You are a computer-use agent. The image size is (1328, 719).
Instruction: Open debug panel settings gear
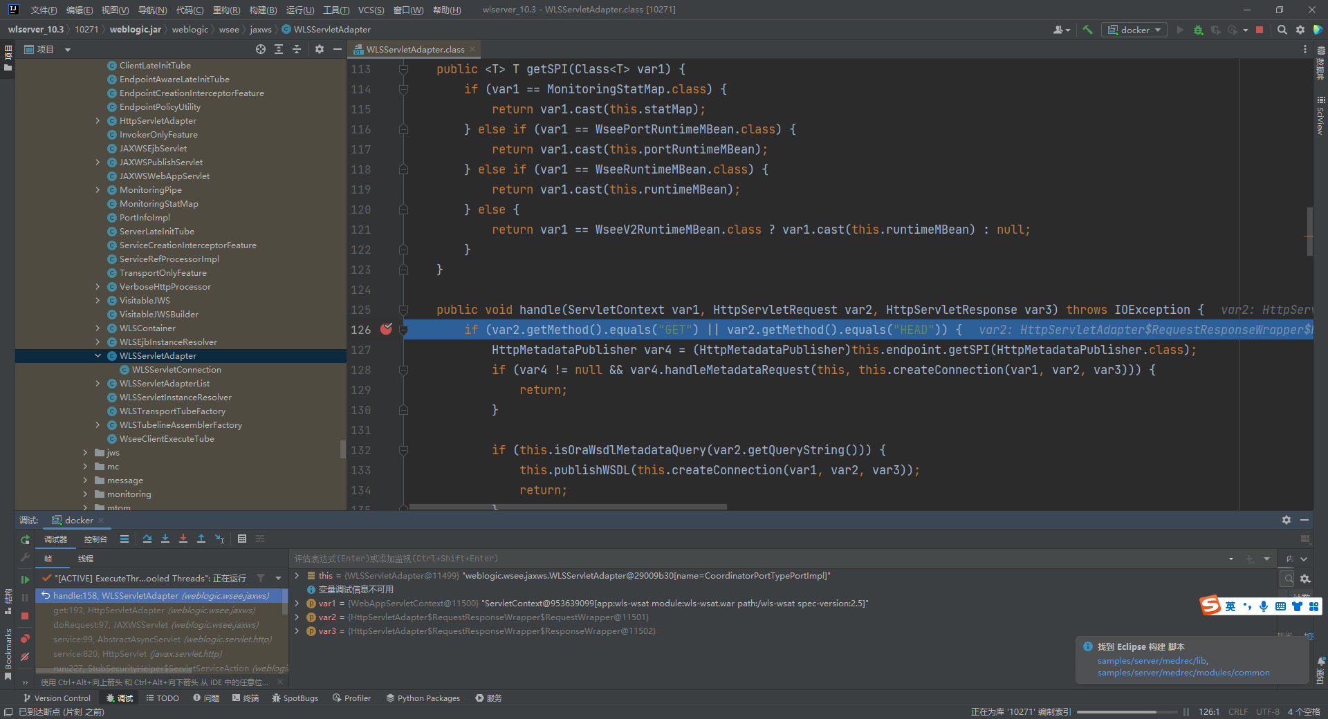coord(1286,520)
